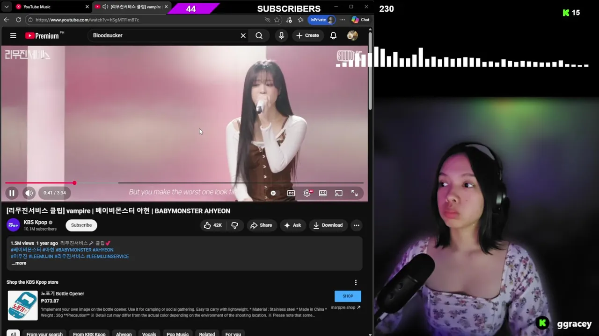Open the Create menu
599x336 pixels.
pyautogui.click(x=307, y=35)
